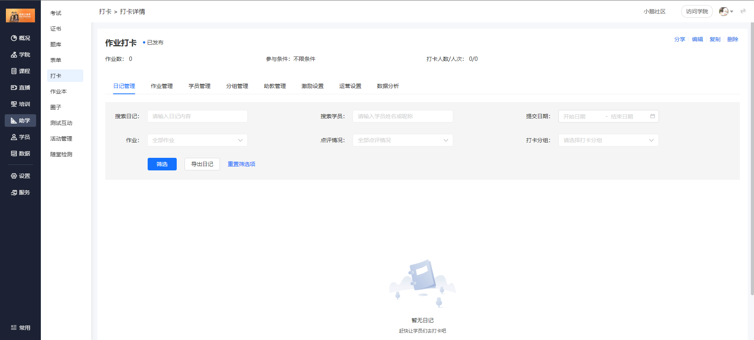Expand the 全部点评情况 review status dropdown

coord(403,140)
